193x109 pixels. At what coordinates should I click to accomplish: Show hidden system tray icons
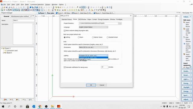point(161,106)
